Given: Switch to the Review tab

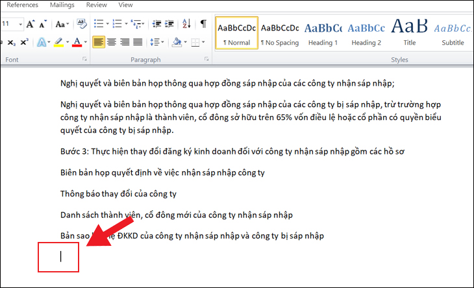Looking at the screenshot, I should click(97, 5).
